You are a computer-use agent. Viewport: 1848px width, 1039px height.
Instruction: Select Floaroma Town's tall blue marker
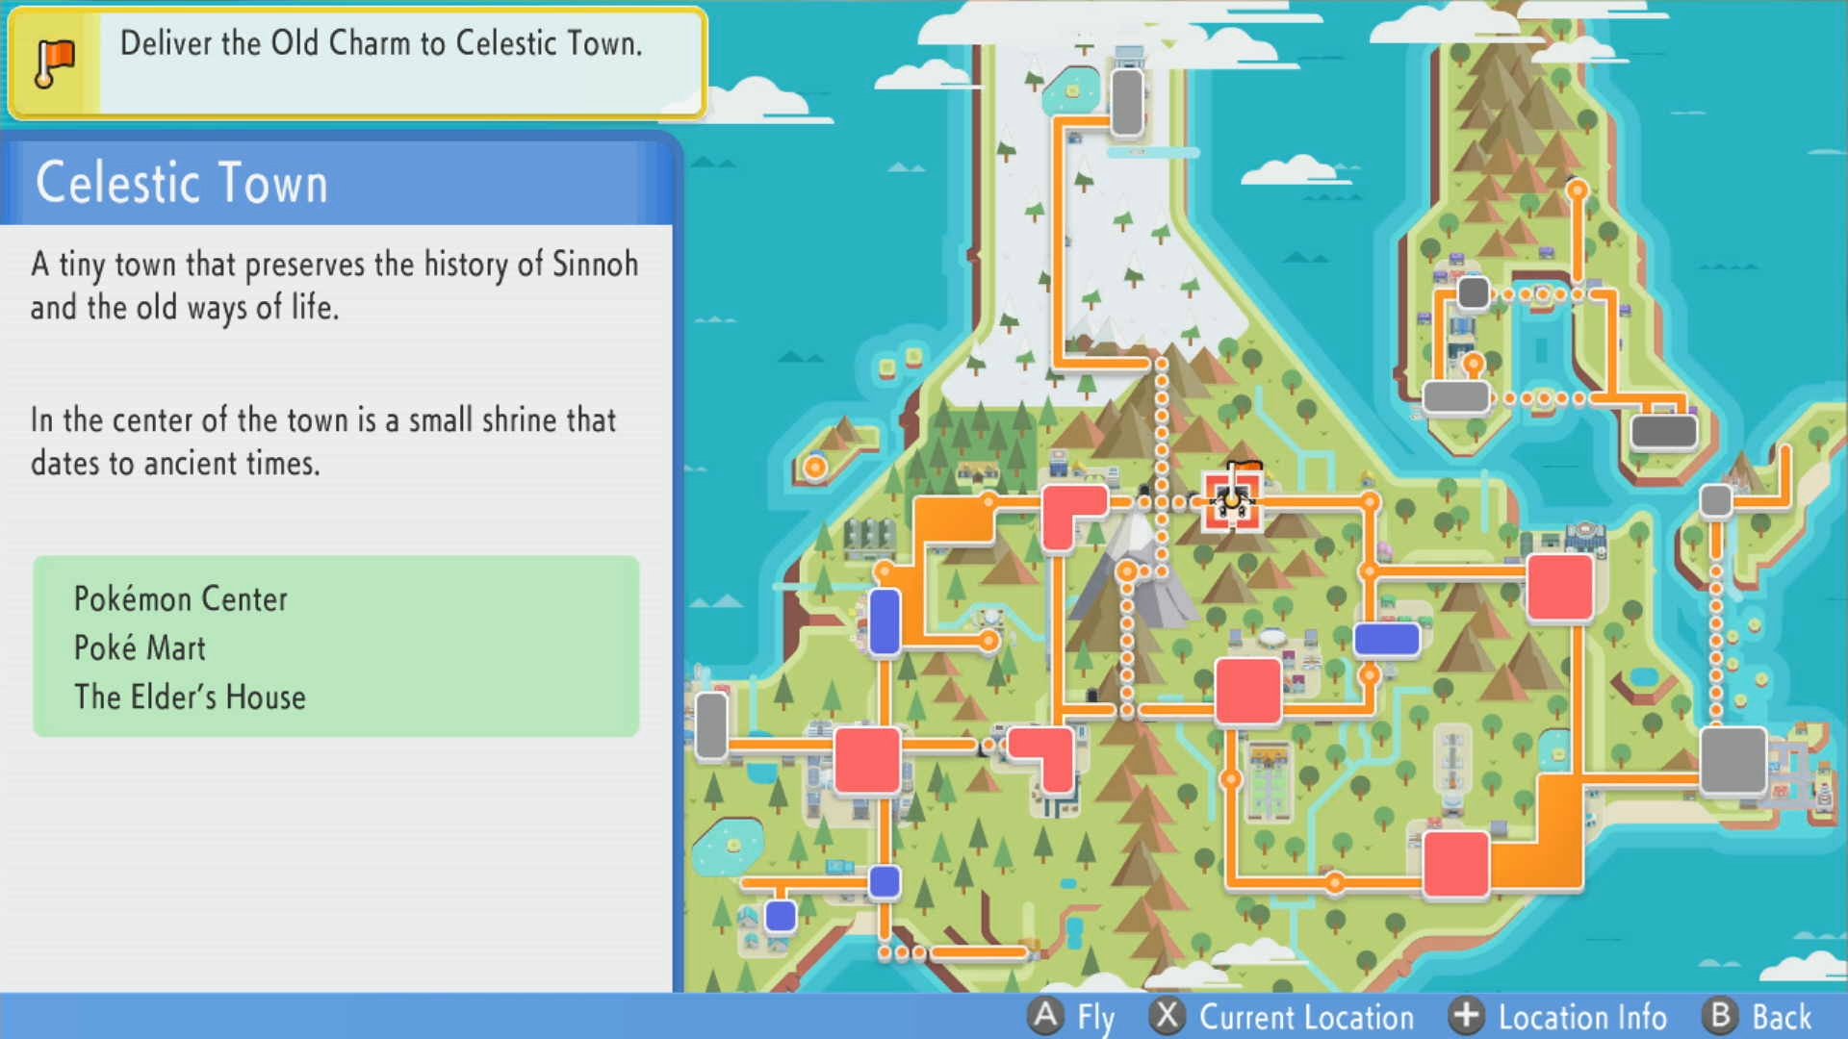[884, 621]
